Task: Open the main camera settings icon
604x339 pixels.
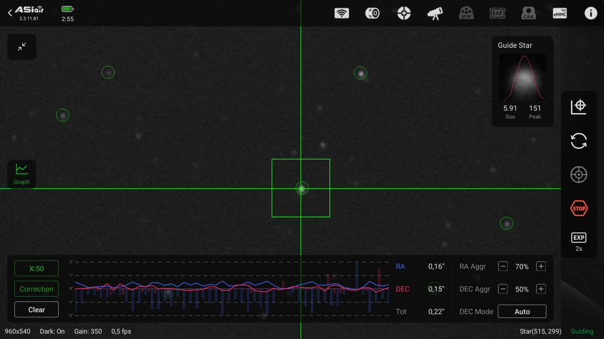Action: click(372, 13)
